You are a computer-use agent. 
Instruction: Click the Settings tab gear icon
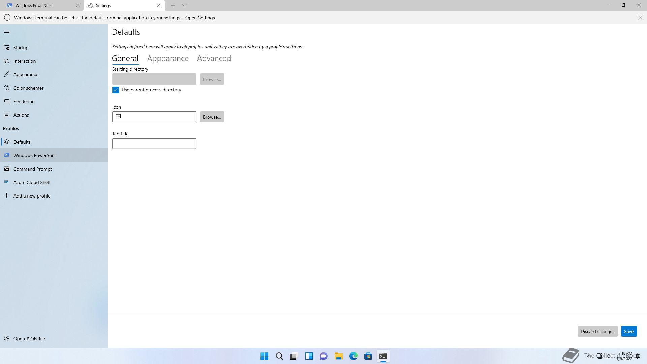(x=90, y=5)
